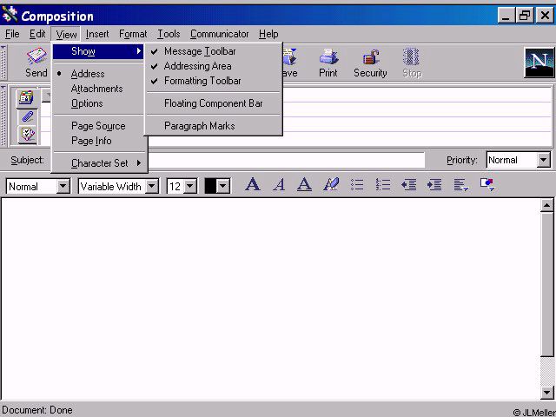Select the Address radio item in View menu

pos(99,74)
